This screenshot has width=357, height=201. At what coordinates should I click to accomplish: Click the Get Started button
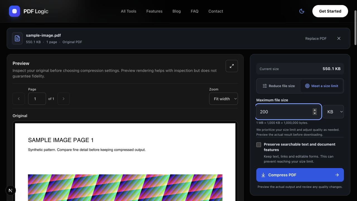[330, 11]
